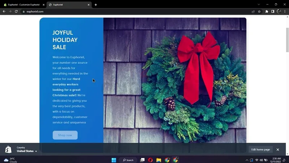Open the Windows Start menu
This screenshot has width=289, height=163.
coord(114,160)
